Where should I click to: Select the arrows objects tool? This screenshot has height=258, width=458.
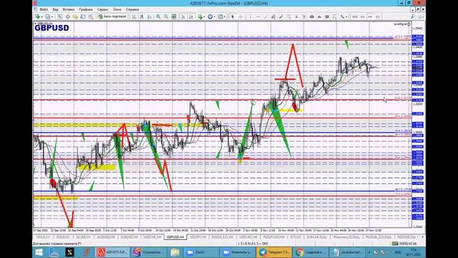point(342,16)
